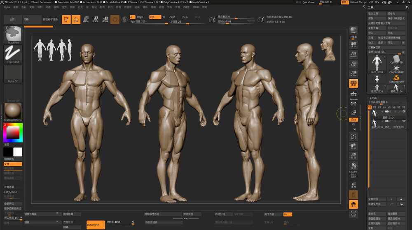Hide the 最终_0104 subtool using its eye icon

tap(404, 112)
